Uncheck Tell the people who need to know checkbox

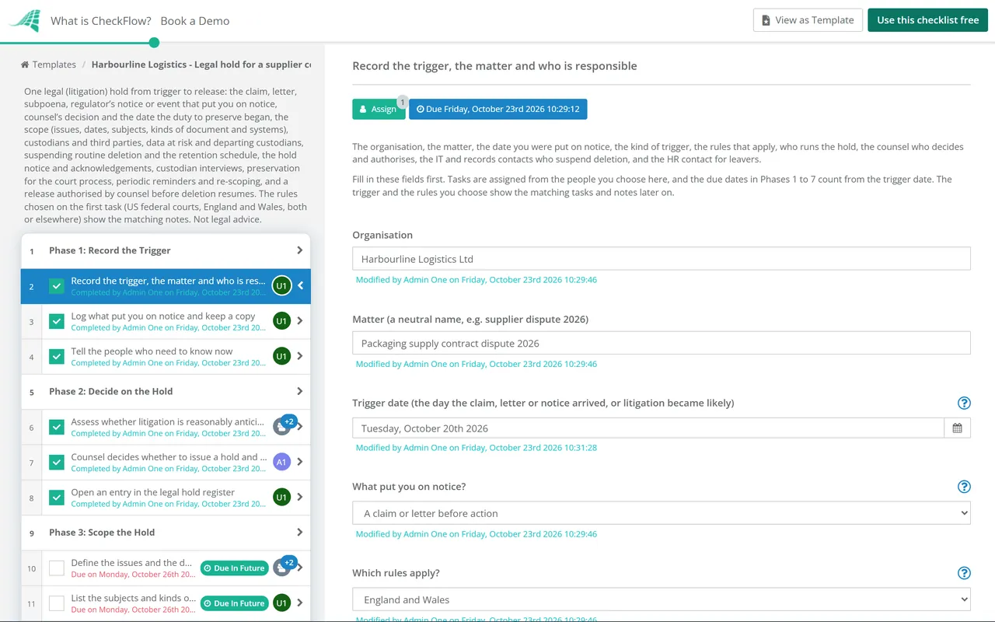pos(57,356)
